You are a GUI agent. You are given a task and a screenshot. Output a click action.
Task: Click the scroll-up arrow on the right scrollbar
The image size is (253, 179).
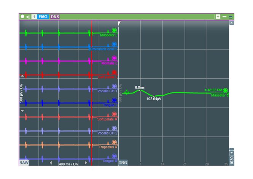[x=231, y=23]
